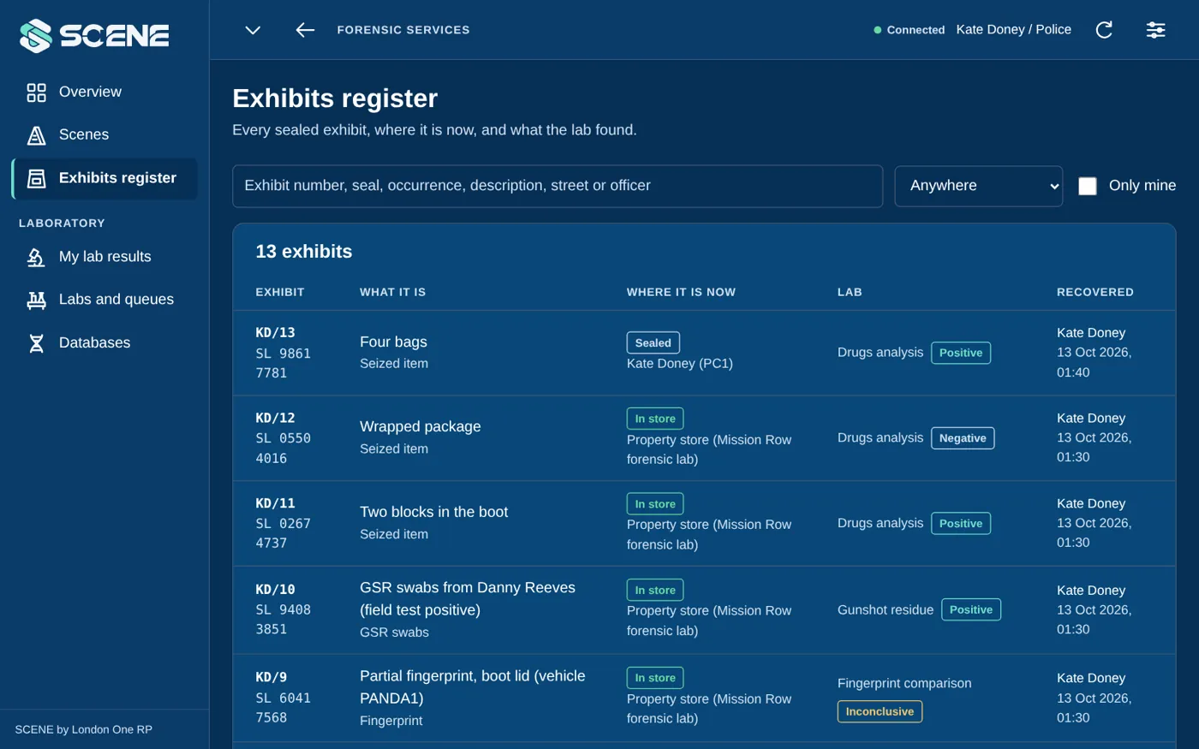Open exhibit Wrapped package
The height and width of the screenshot is (749, 1199).
pyautogui.click(x=704, y=438)
